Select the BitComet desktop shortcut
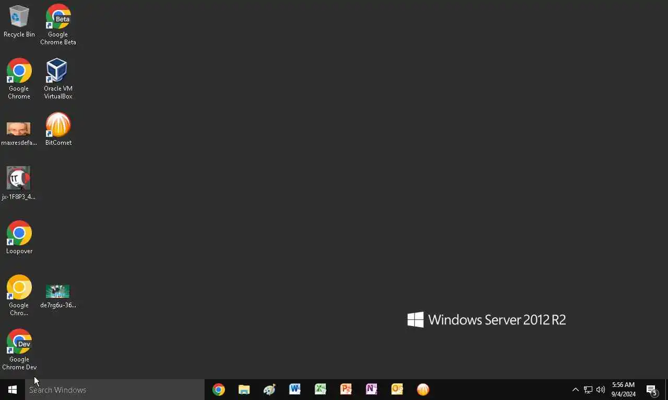Image resolution: width=668 pixels, height=400 pixels. pos(58,129)
